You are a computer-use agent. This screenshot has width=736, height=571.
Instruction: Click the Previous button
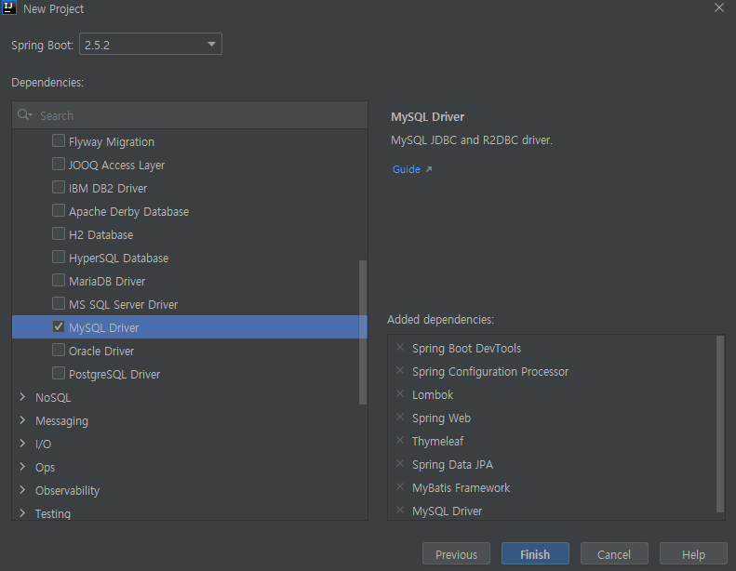456,554
